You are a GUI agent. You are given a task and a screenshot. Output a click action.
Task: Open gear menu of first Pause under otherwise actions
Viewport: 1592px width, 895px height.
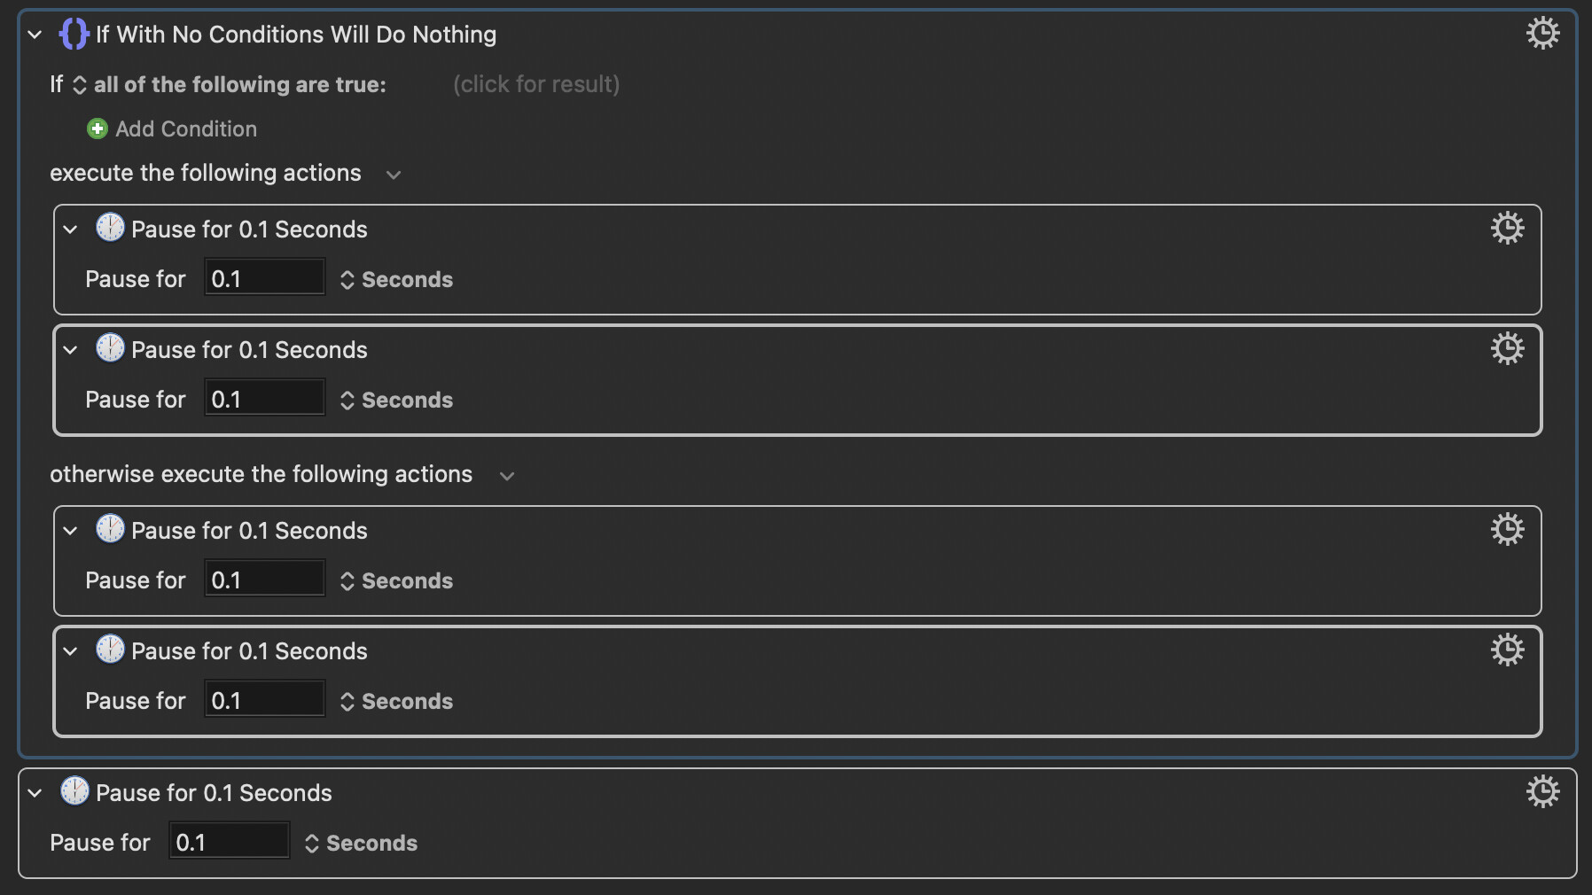(1507, 530)
